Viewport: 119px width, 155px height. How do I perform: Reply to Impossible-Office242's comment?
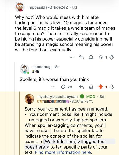pyautogui.click(x=81, y=57)
